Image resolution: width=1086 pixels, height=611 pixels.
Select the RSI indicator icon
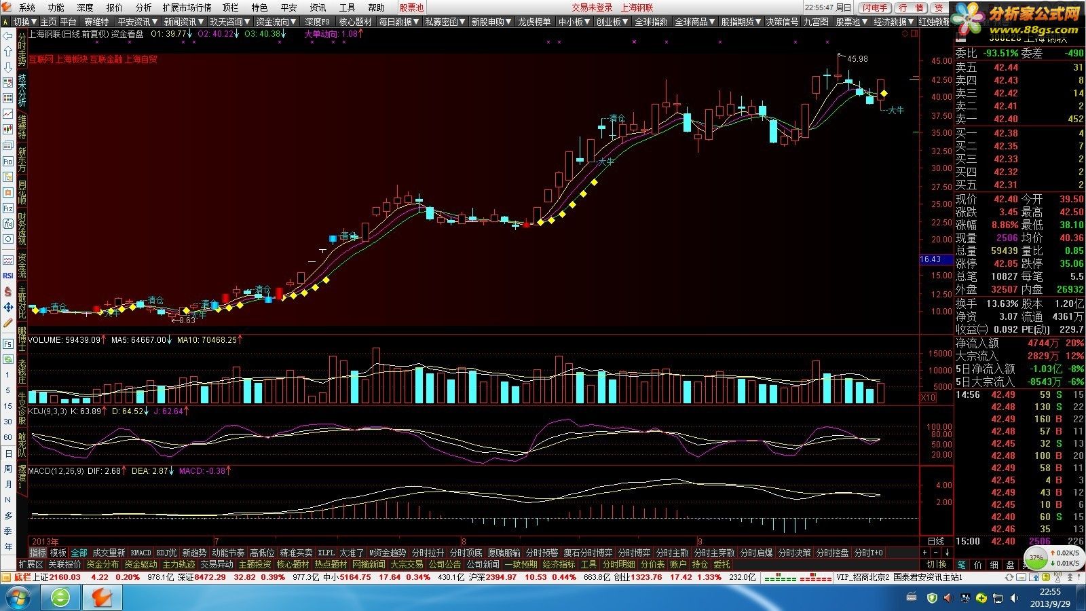tap(8, 276)
